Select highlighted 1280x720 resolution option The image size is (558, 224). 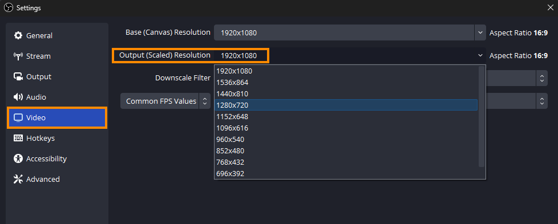pyautogui.click(x=346, y=105)
